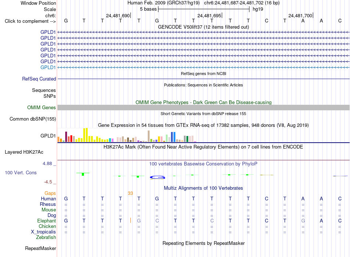Image resolution: width=350 pixels, height=257 pixels.
Task: Click the Sequences track label
Action: [x=44, y=90]
